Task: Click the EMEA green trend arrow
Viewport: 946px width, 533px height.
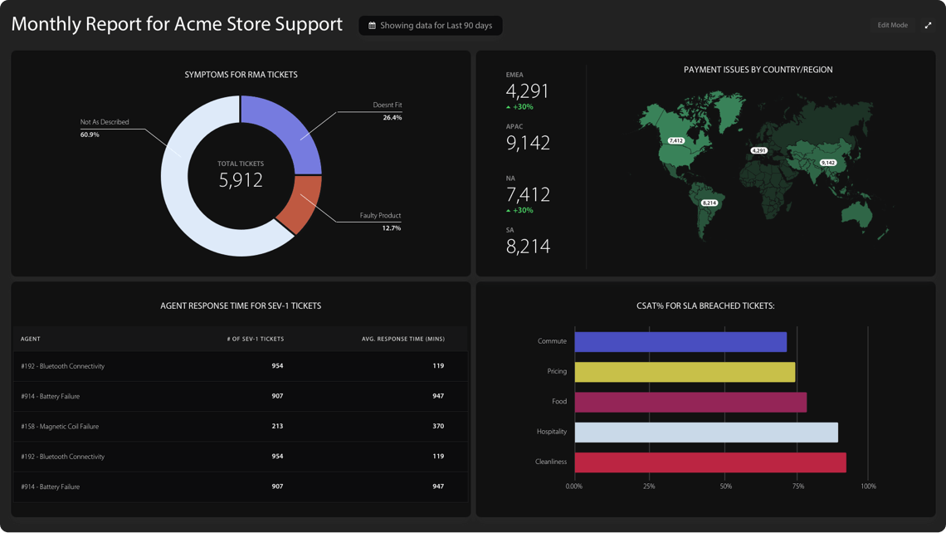Action: (509, 107)
